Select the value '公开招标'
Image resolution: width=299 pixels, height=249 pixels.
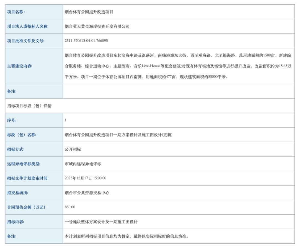tap(73, 149)
